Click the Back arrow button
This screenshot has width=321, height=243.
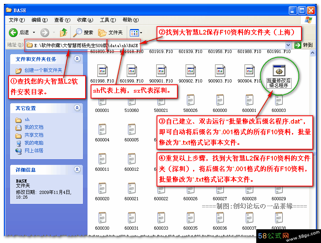click(x=13, y=33)
